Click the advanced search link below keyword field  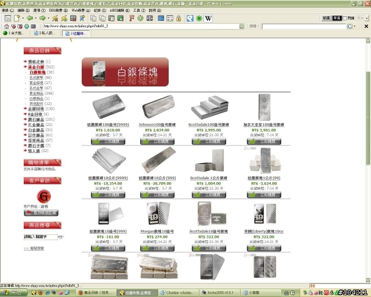34,248
